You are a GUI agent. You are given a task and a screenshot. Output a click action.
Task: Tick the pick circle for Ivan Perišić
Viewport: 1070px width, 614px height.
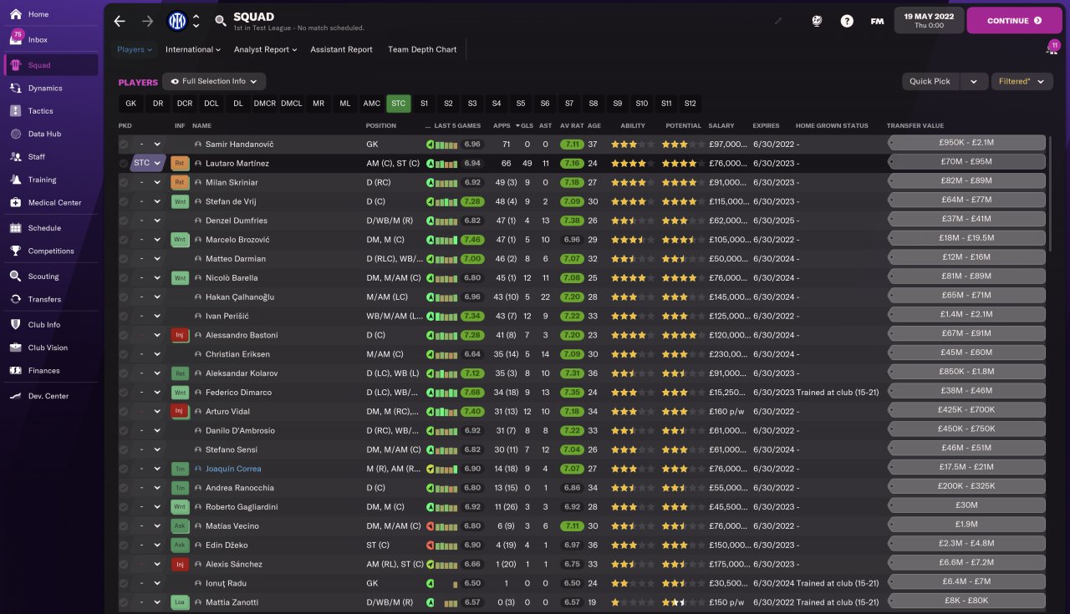124,316
